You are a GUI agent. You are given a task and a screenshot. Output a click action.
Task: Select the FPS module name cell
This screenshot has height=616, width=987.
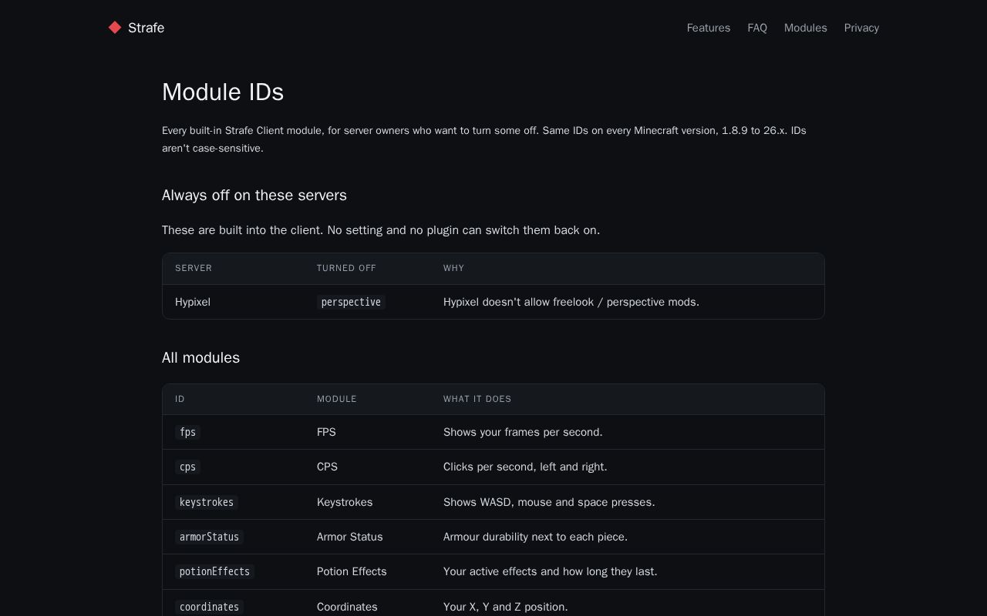pos(326,432)
